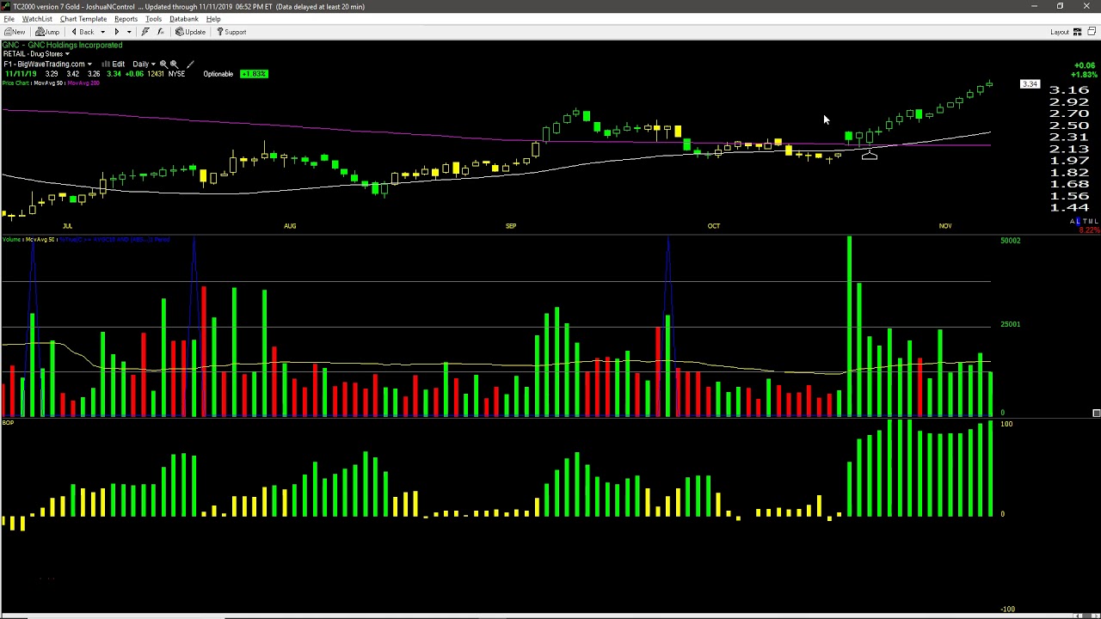Expand the forward history dropdown arrow
Image resolution: width=1101 pixels, height=619 pixels.
[x=129, y=32]
